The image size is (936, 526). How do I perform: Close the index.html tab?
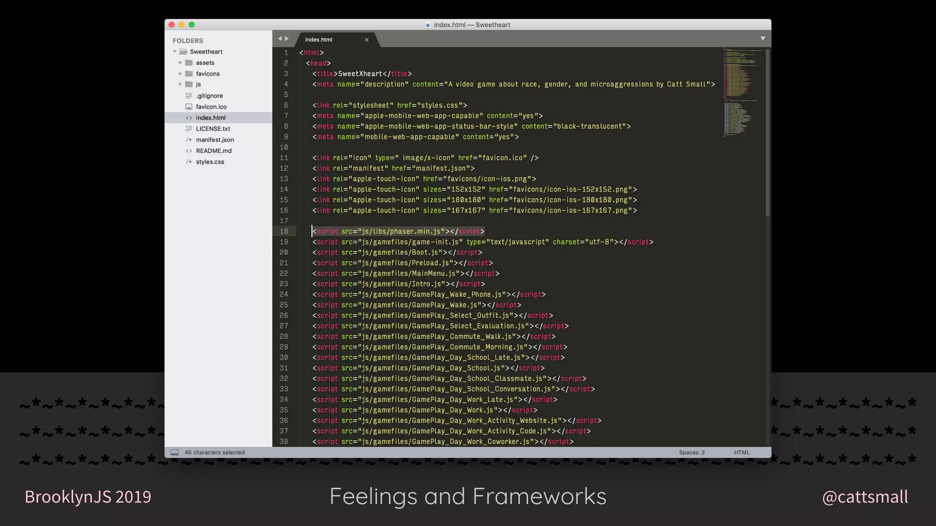tap(367, 40)
